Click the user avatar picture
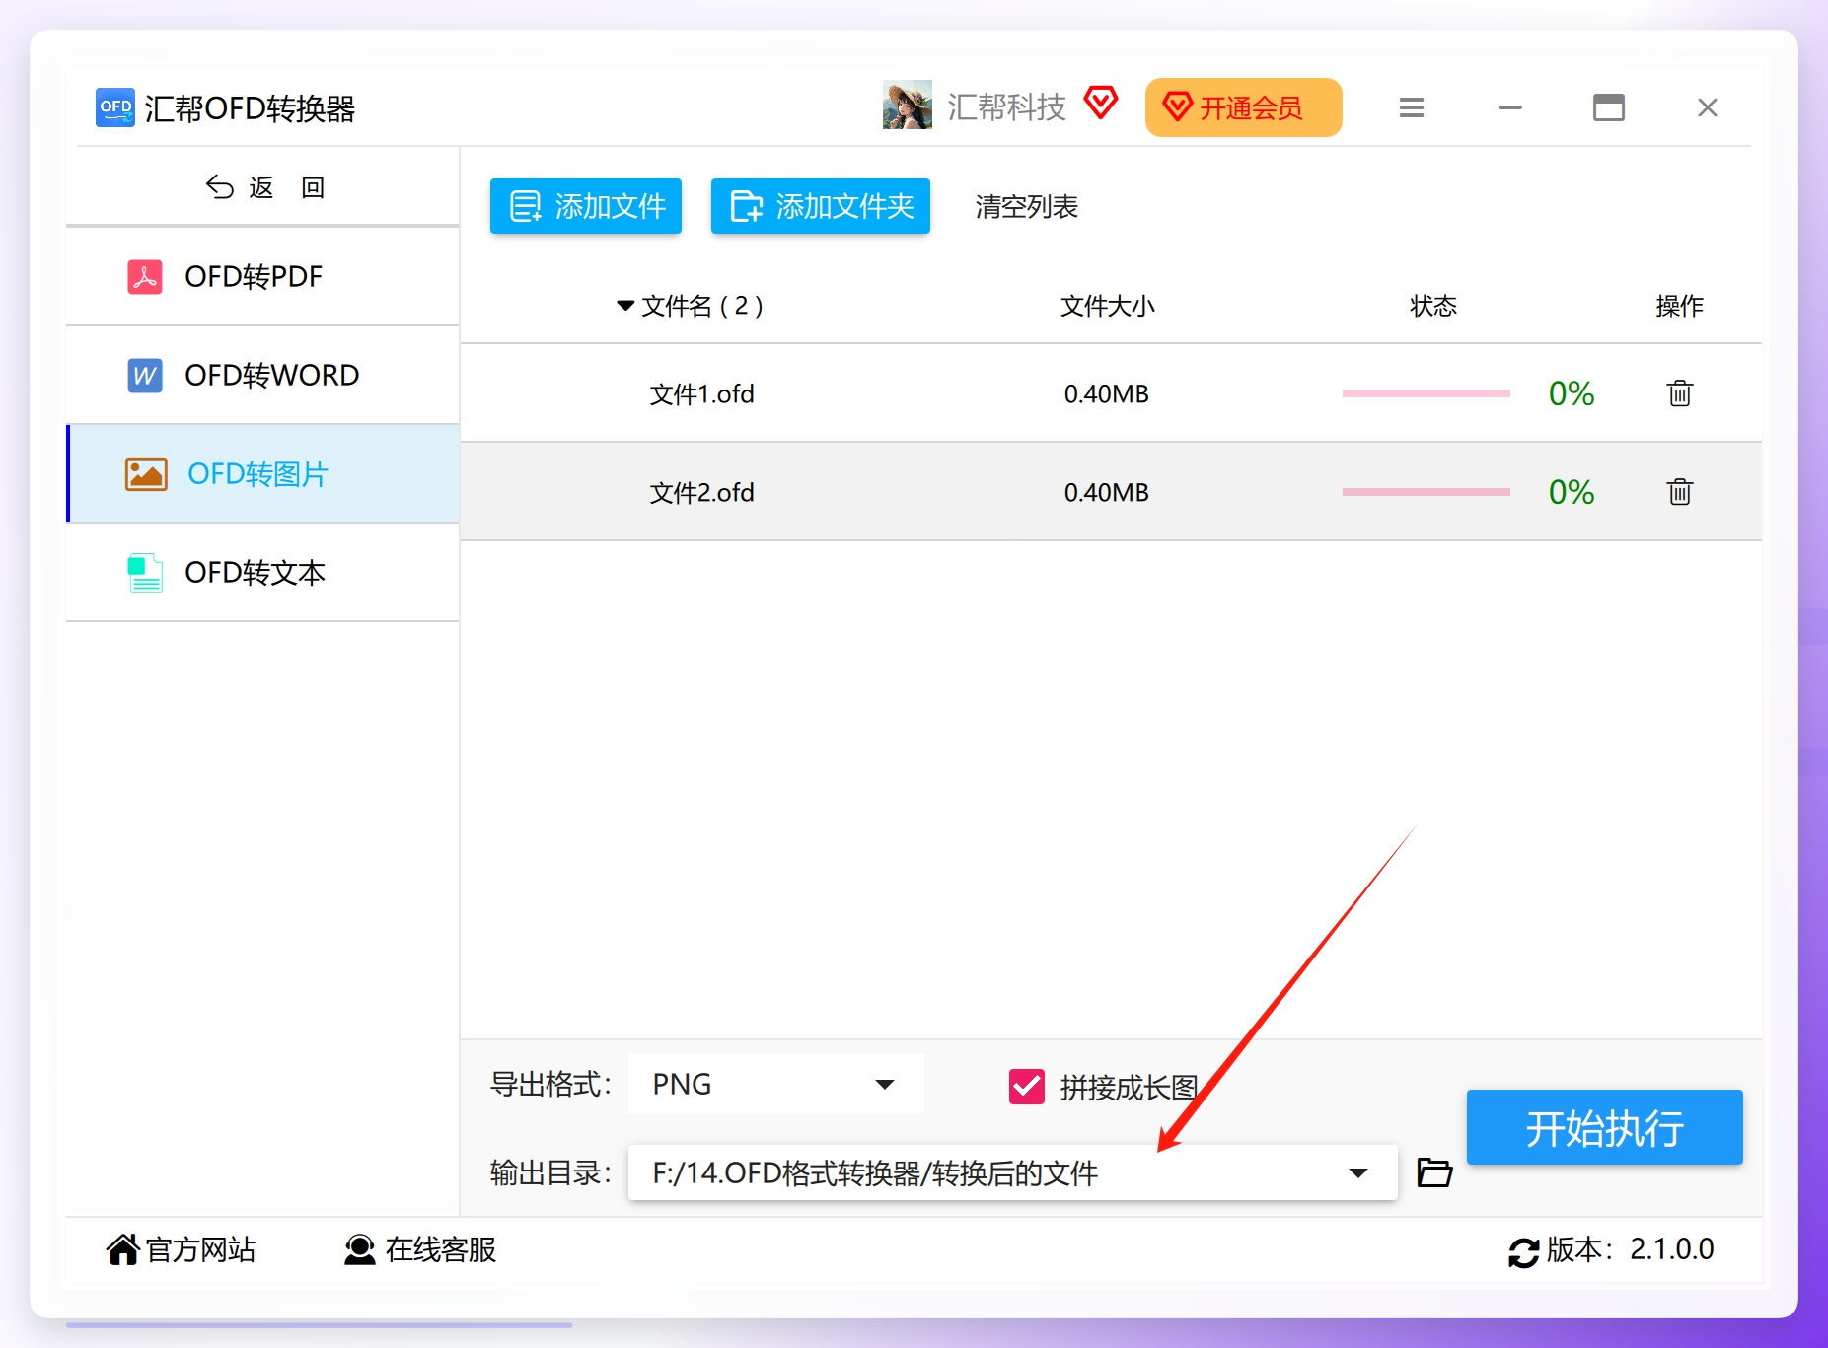 (908, 106)
